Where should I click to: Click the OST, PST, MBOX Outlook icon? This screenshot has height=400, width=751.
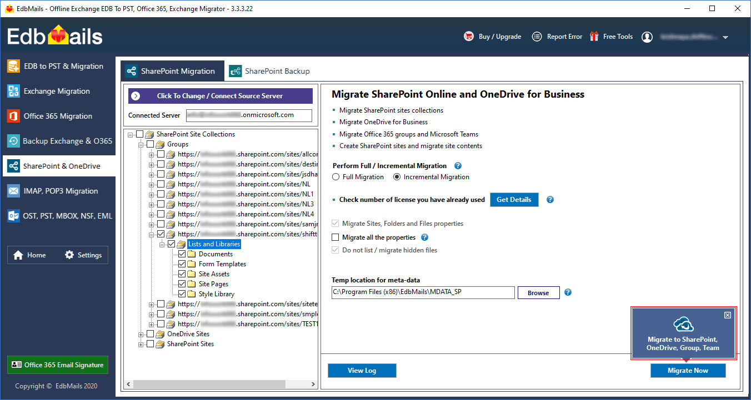pyautogui.click(x=13, y=216)
